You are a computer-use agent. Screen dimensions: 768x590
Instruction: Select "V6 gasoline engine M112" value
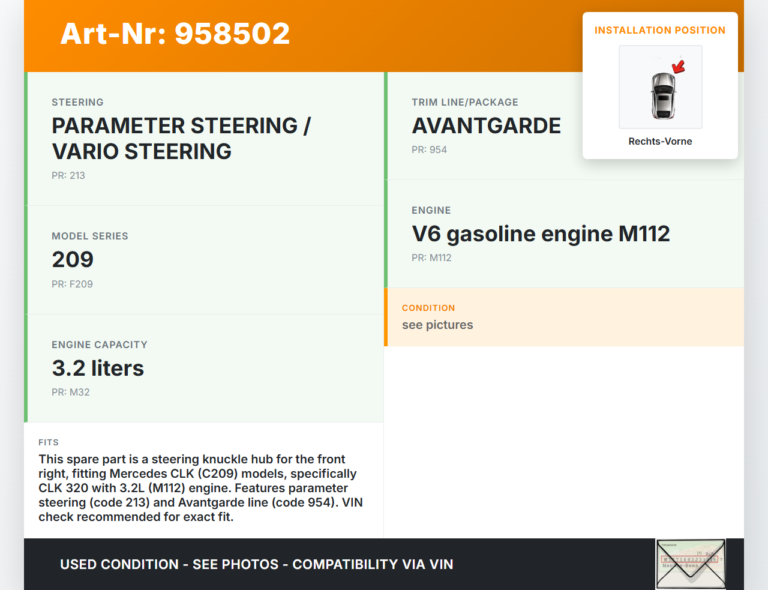[541, 233]
